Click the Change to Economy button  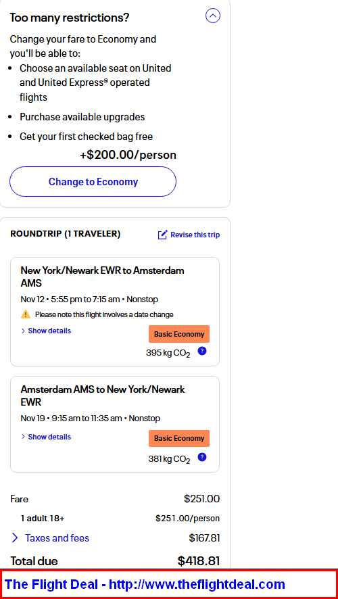coord(93,181)
